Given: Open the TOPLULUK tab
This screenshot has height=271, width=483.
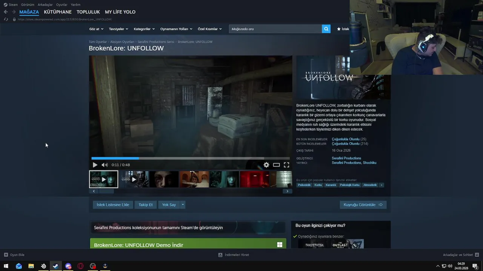Looking at the screenshot, I should tap(88, 12).
